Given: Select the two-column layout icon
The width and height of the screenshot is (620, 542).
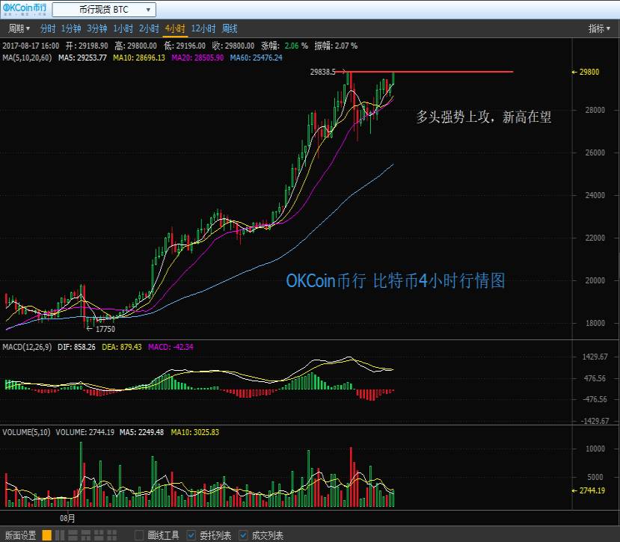Looking at the screenshot, I should [x=58, y=535].
